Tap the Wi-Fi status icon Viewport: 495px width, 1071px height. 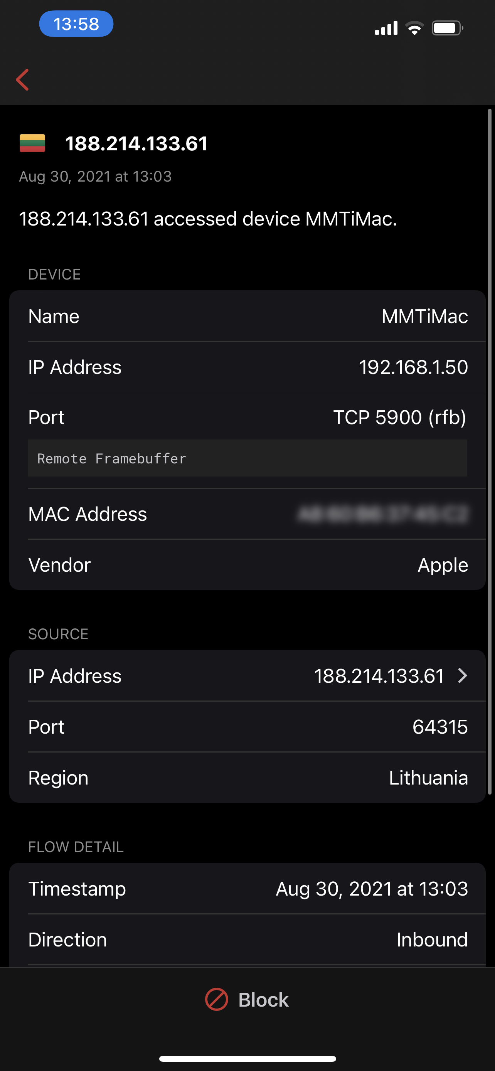[414, 28]
